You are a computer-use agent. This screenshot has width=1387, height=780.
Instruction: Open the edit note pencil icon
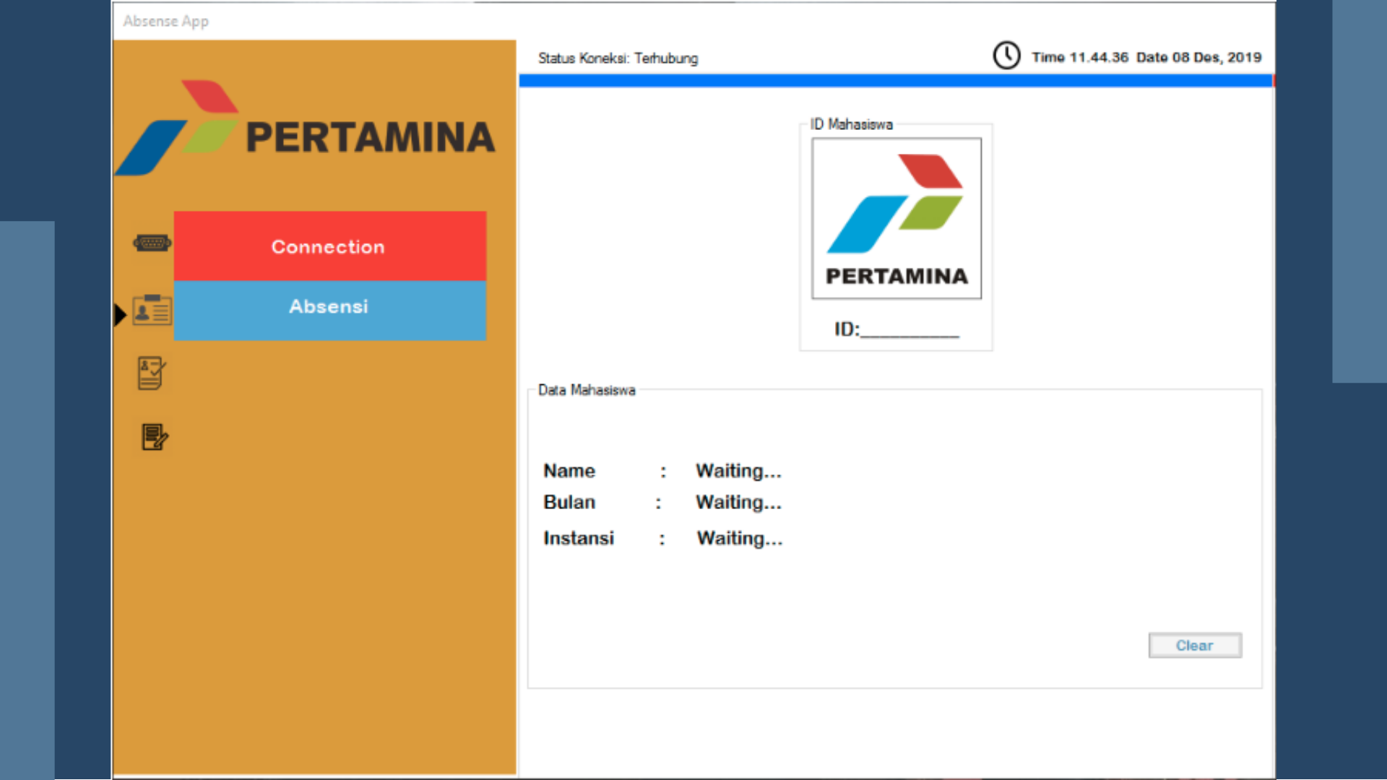click(x=155, y=437)
